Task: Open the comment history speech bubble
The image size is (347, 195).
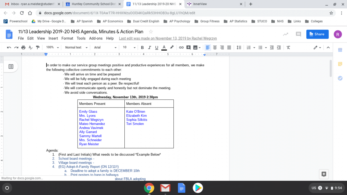Action: (x=298, y=34)
